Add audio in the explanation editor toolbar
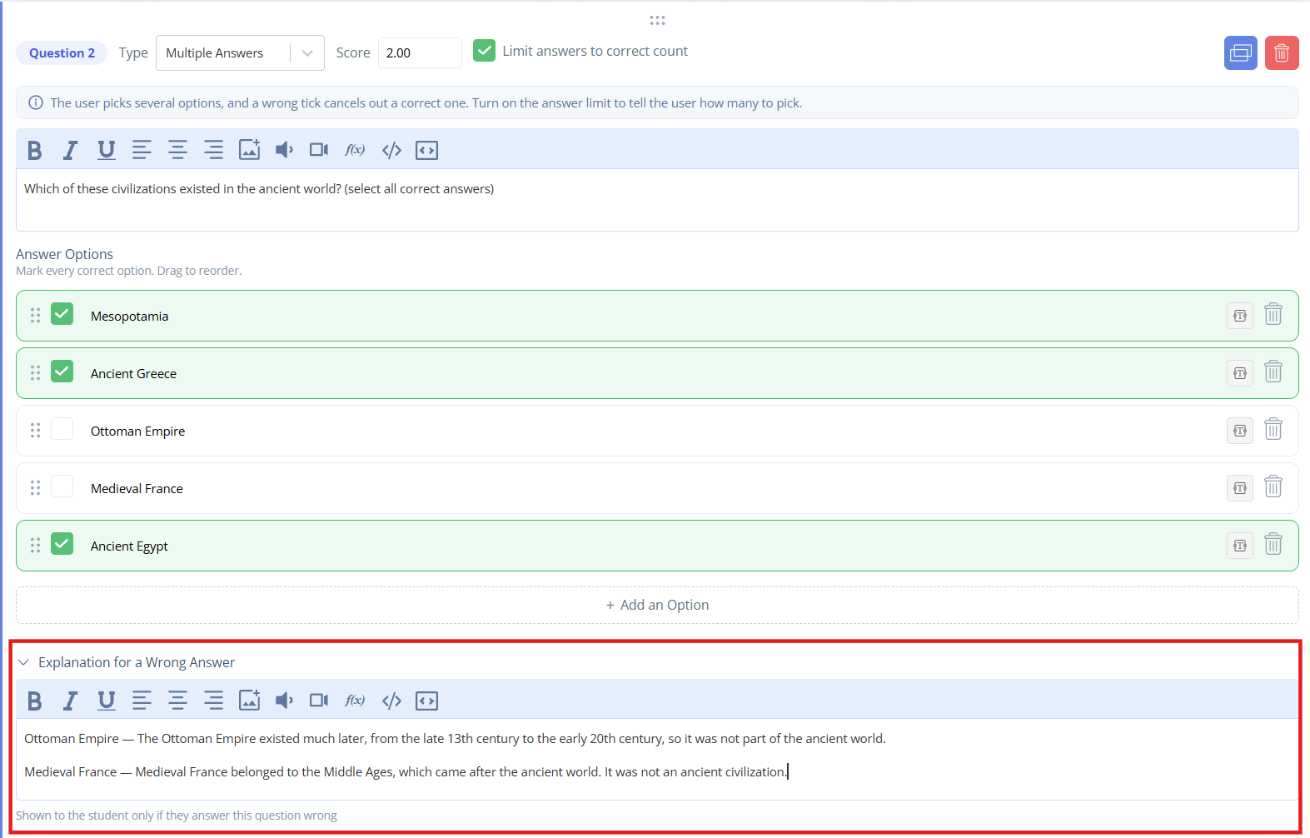Image resolution: width=1310 pixels, height=838 pixels. coord(284,701)
